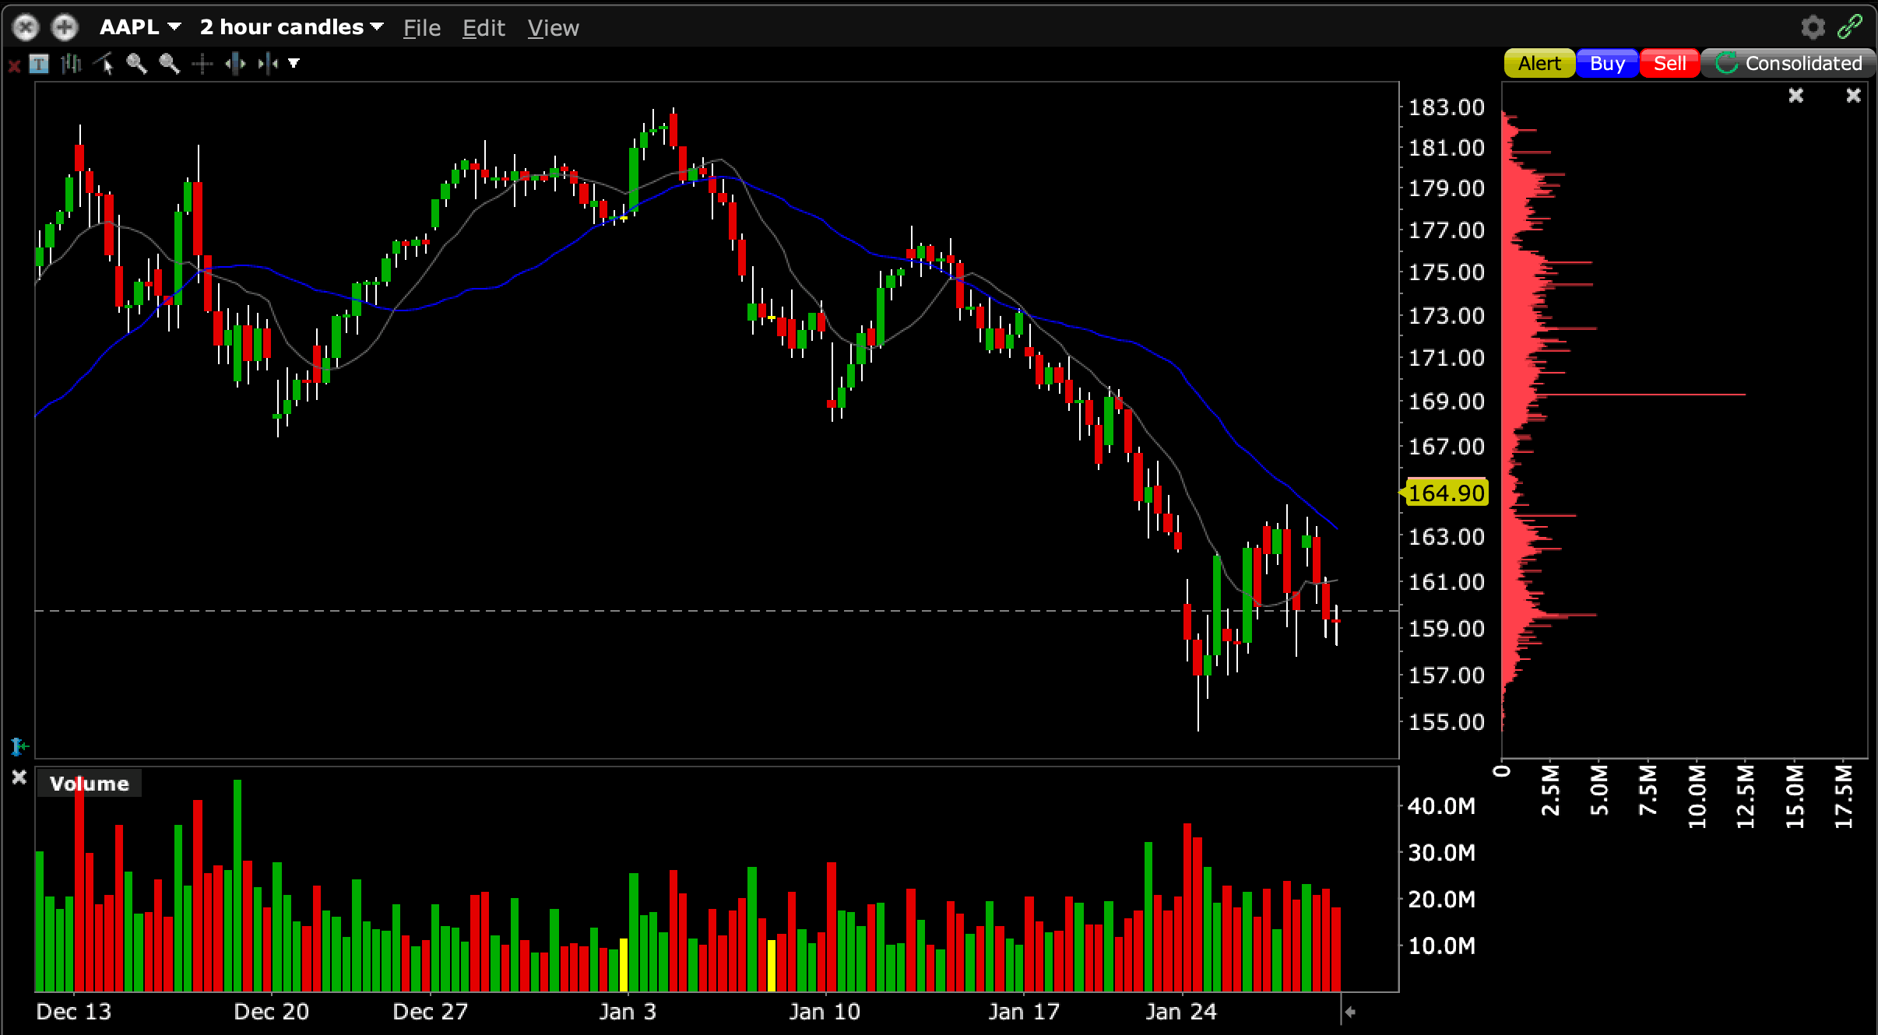Click the expand bar width icon
Screen dimensions: 1878x1035
pyautogui.click(x=235, y=64)
